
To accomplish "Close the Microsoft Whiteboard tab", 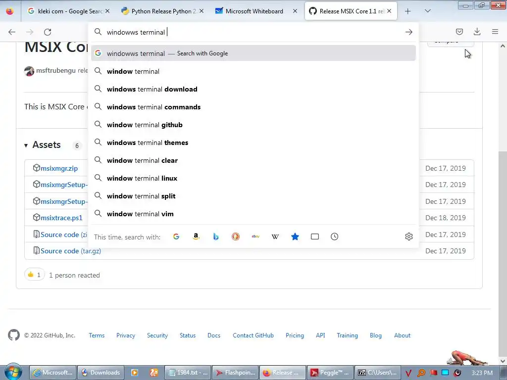I will point(295,11).
